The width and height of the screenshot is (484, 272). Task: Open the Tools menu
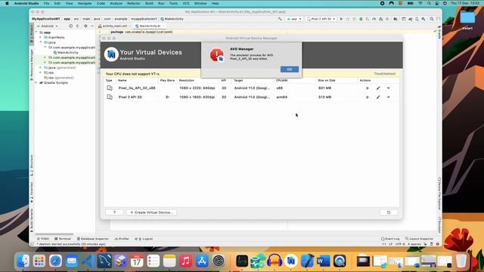tap(173, 3)
